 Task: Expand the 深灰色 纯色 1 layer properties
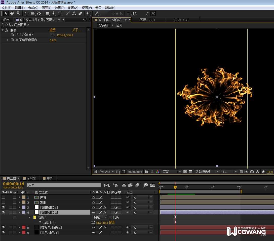pyautogui.click(x=19, y=227)
